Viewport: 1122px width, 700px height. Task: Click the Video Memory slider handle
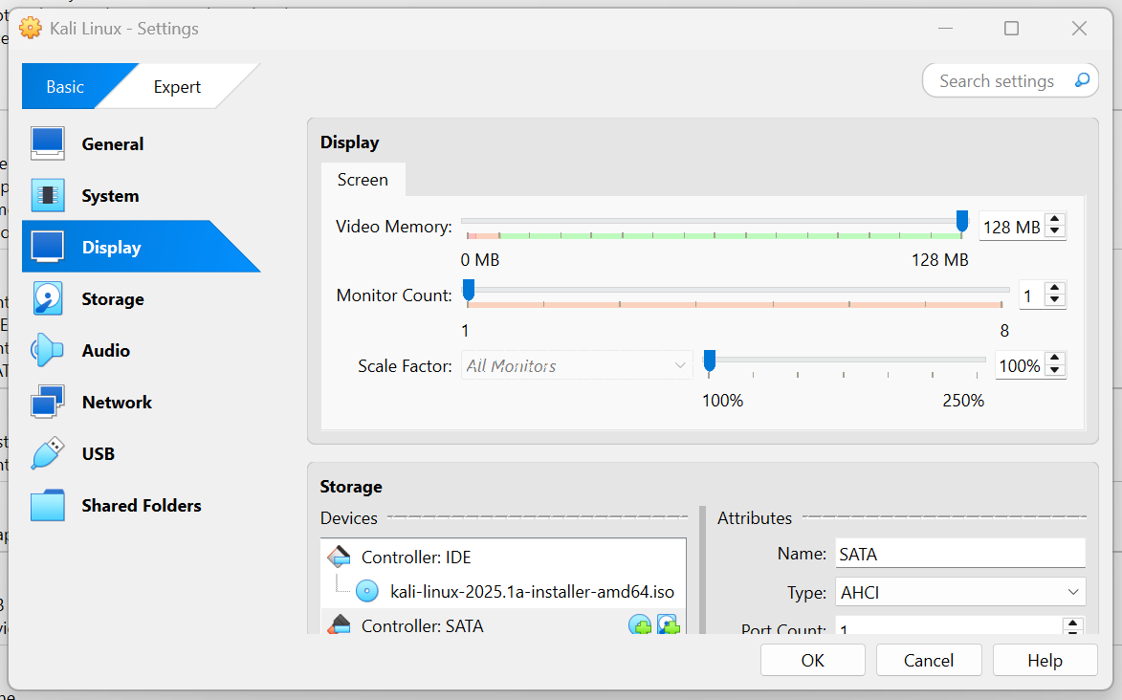click(x=962, y=222)
